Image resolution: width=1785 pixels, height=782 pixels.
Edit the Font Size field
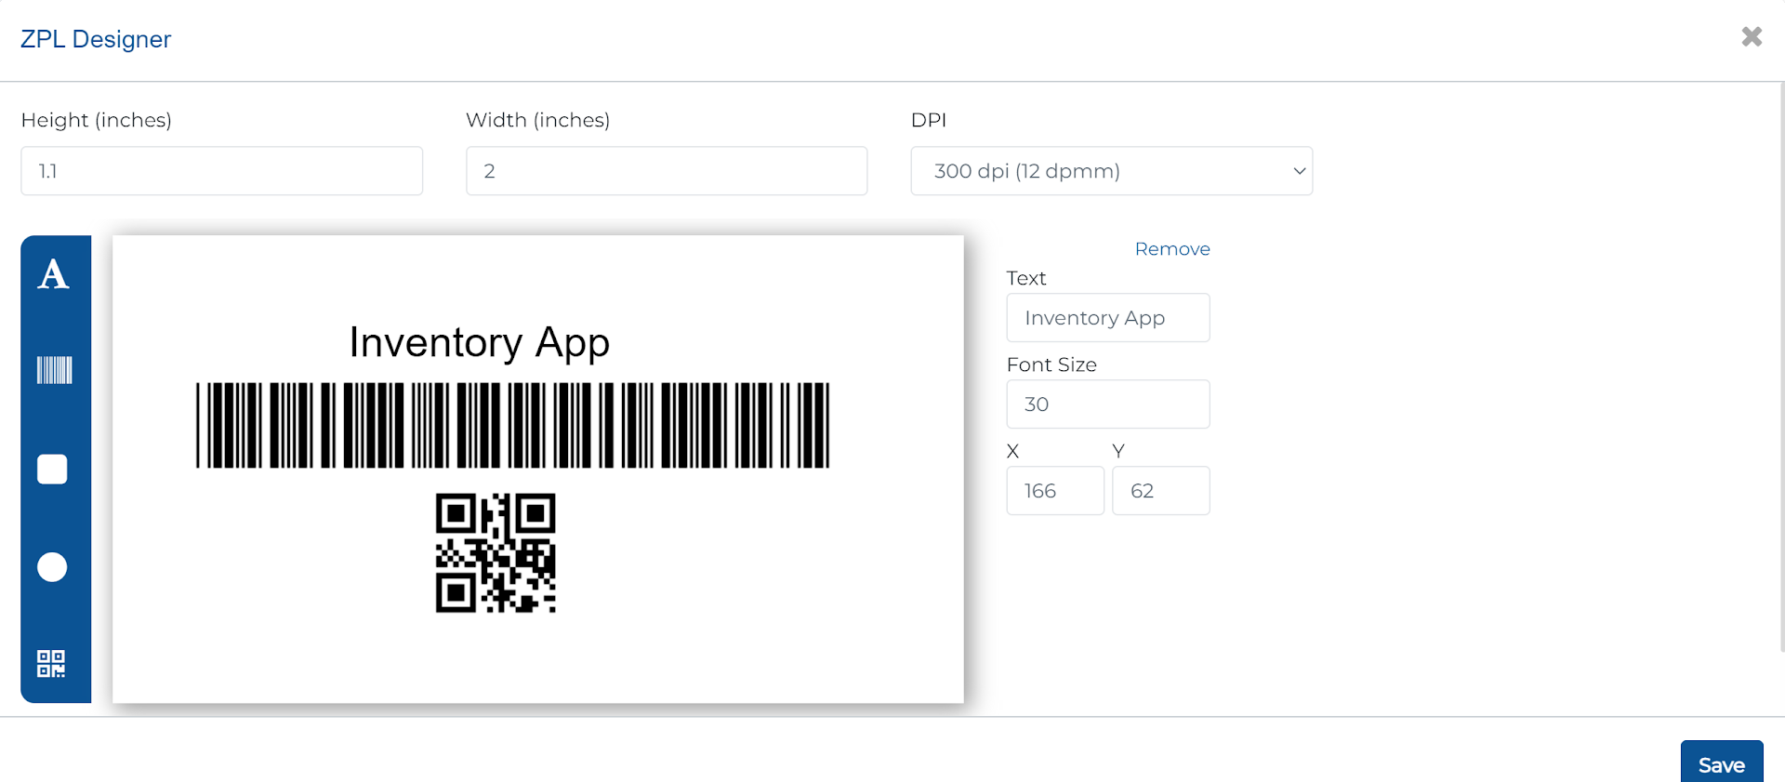point(1108,404)
